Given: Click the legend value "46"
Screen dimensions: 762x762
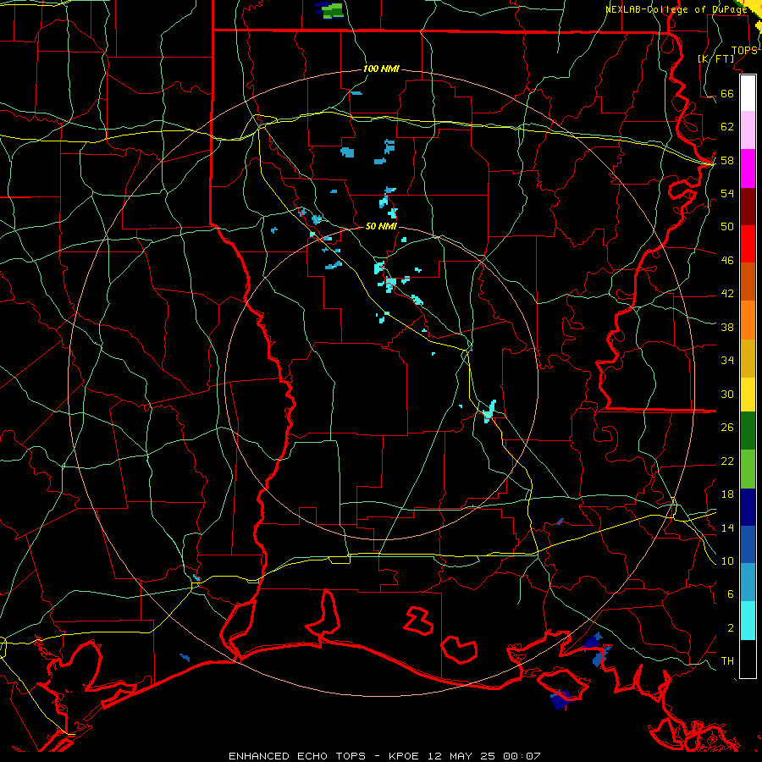Looking at the screenshot, I should 727,261.
